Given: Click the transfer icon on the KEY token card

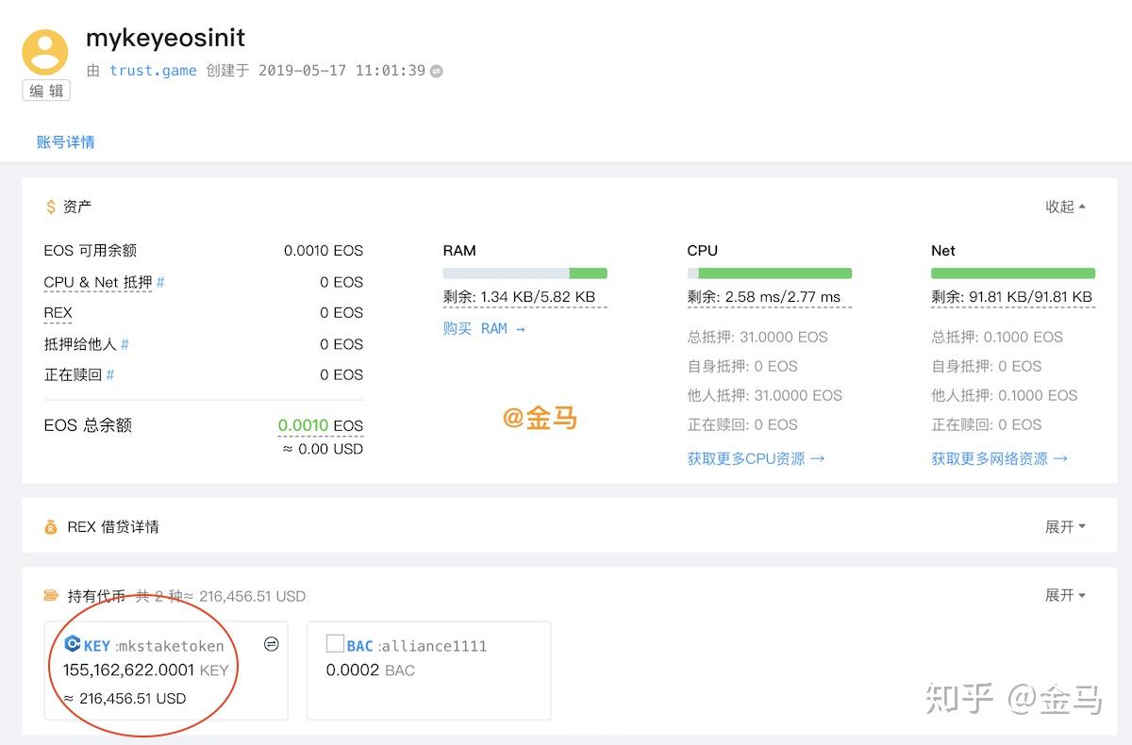Looking at the screenshot, I should point(271,644).
